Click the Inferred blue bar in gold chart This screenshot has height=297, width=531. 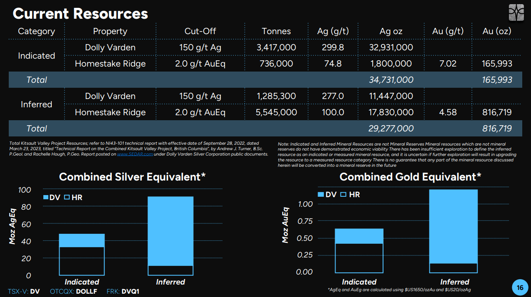[453, 226]
